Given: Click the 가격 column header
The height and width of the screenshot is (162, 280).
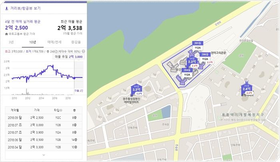Looking at the screenshot, I should click(x=37, y=110).
